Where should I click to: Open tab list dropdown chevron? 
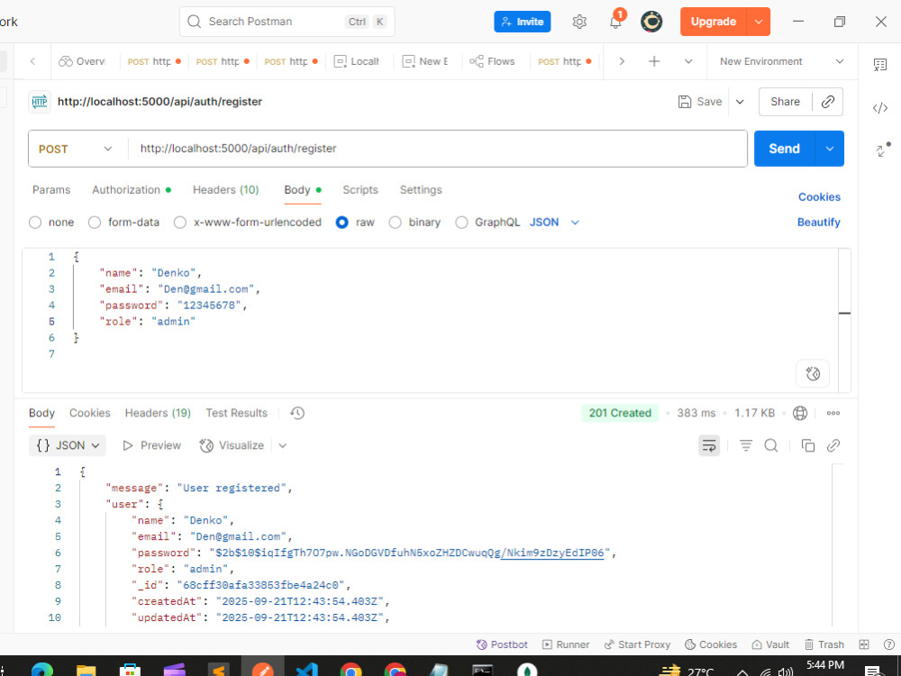[687, 61]
